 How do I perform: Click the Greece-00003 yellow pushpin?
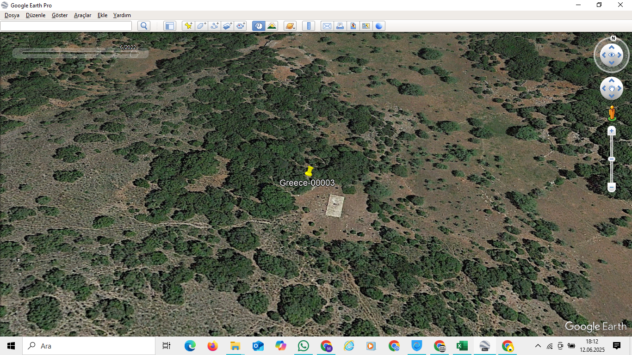pos(309,171)
